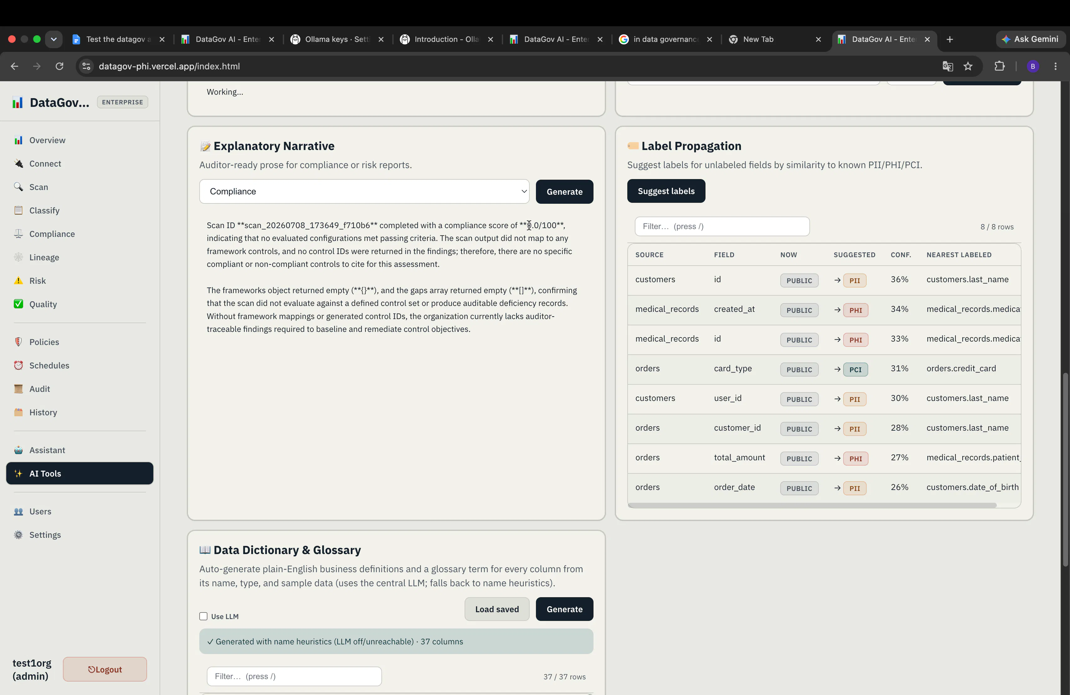Click the PCI badge in card_type row
Image resolution: width=1070 pixels, height=695 pixels.
click(855, 369)
